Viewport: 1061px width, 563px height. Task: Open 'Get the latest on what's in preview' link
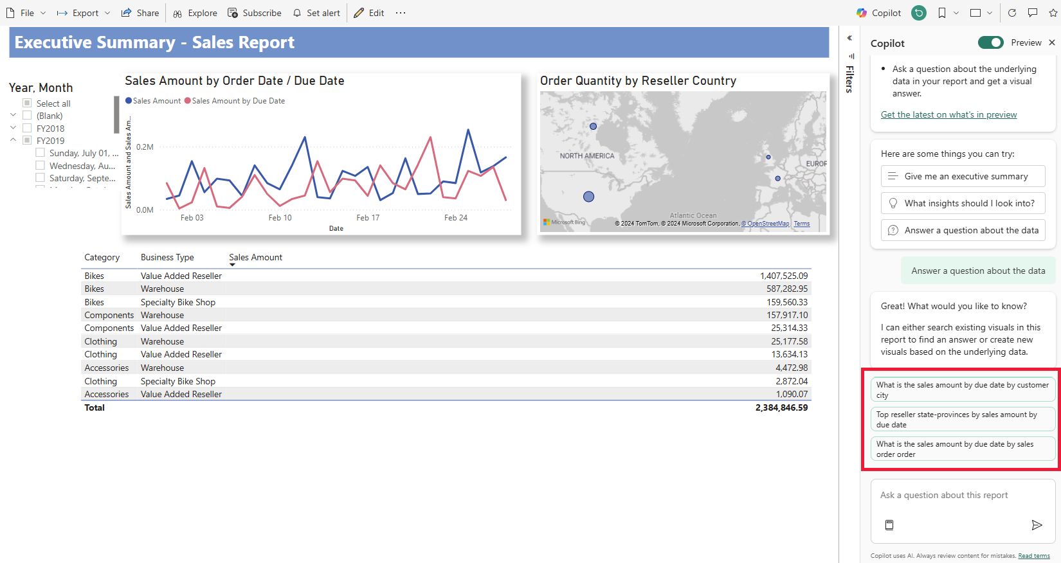click(x=949, y=114)
